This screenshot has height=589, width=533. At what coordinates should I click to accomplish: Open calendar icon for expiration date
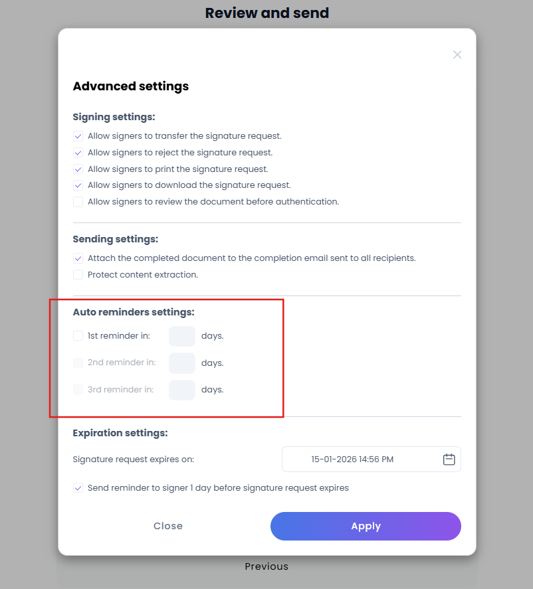coord(449,459)
